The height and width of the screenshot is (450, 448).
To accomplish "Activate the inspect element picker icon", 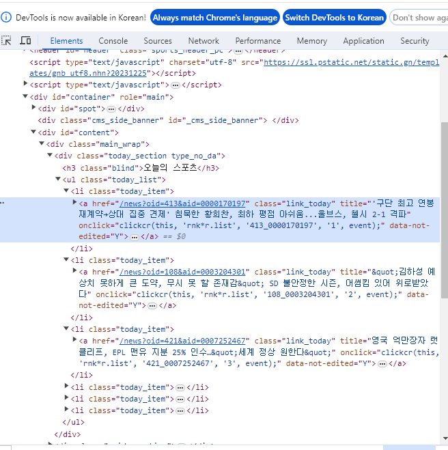I will [x=6, y=41].
